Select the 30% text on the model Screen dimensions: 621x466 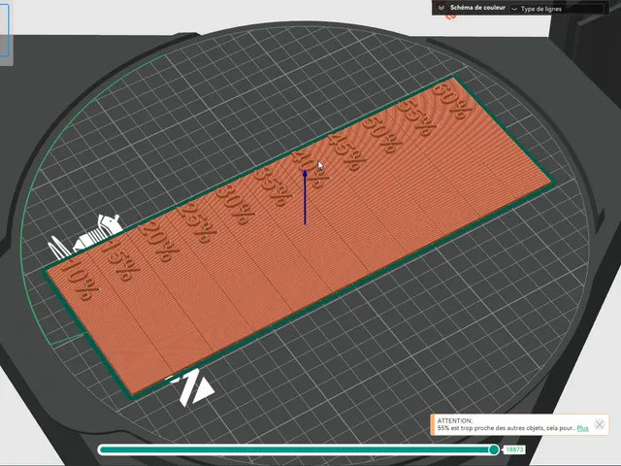click(x=235, y=204)
